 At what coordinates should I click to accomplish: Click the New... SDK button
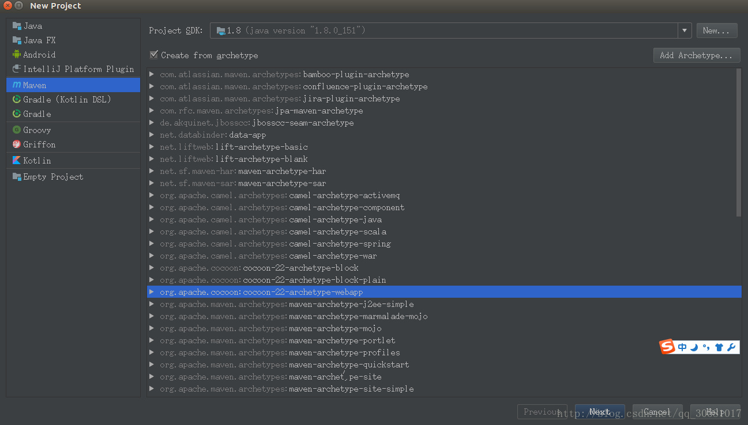point(717,31)
